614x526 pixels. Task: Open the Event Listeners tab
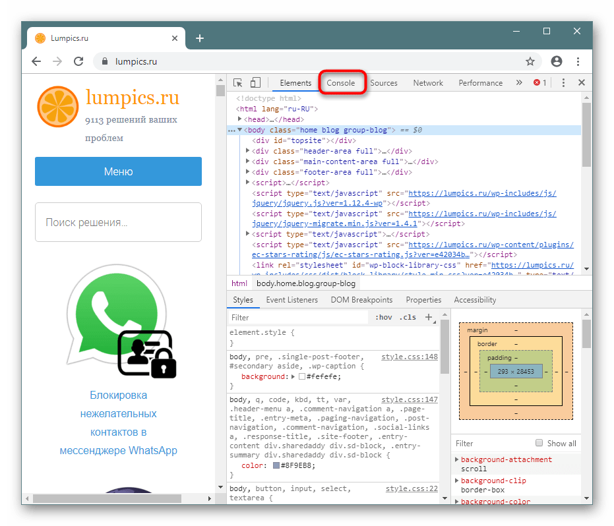point(292,300)
